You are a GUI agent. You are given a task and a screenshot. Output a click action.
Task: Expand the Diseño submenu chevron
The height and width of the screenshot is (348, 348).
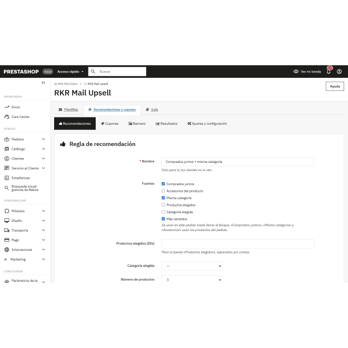[43, 220]
